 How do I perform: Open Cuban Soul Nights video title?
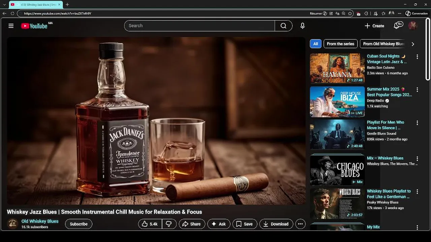pos(387,59)
